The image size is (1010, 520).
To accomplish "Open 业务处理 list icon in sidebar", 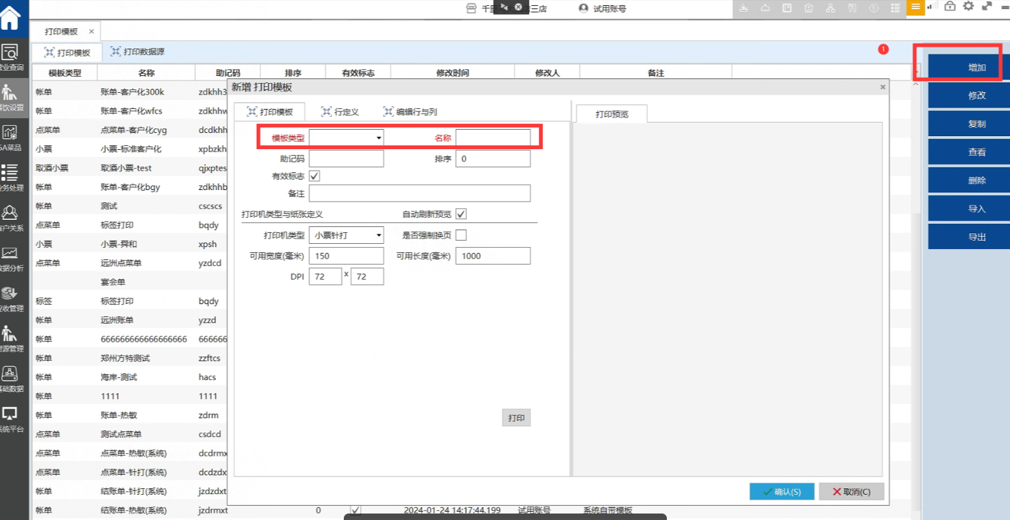I will (10, 177).
